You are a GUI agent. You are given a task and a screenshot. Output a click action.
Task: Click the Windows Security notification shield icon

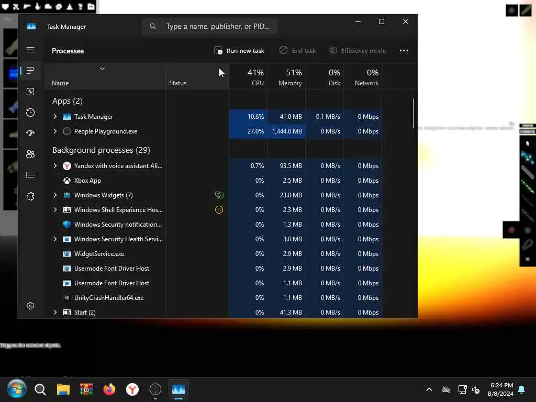(67, 225)
